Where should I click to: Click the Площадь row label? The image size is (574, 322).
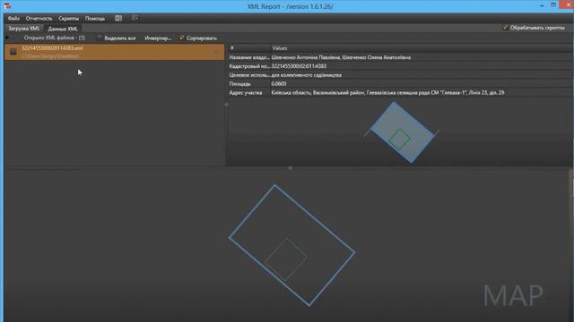pyautogui.click(x=239, y=83)
